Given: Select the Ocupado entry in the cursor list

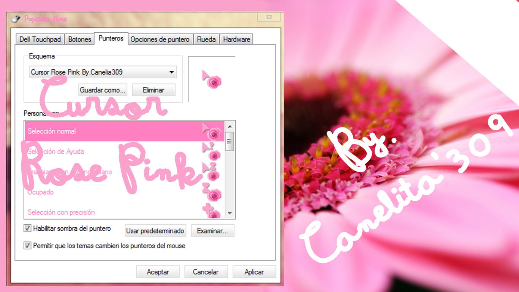Looking at the screenshot, I should (95, 192).
